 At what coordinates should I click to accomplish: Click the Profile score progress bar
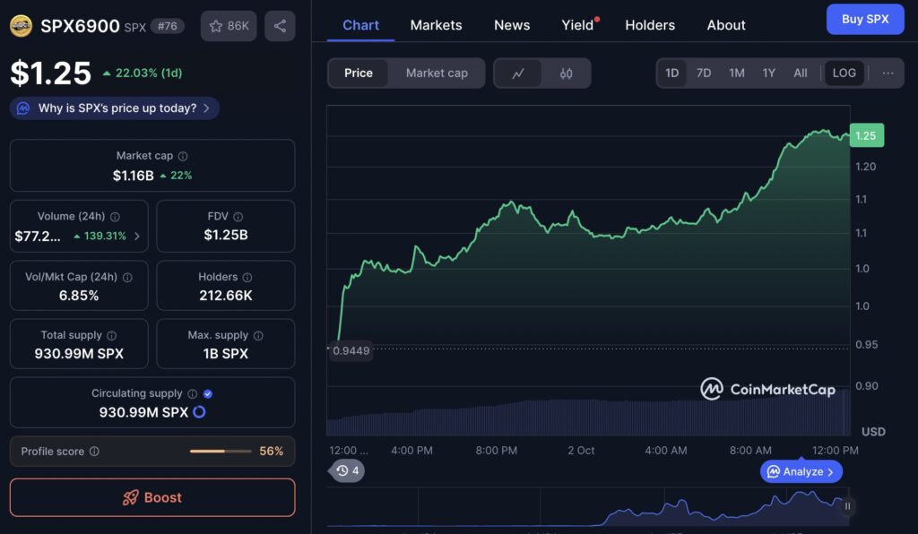coord(221,452)
